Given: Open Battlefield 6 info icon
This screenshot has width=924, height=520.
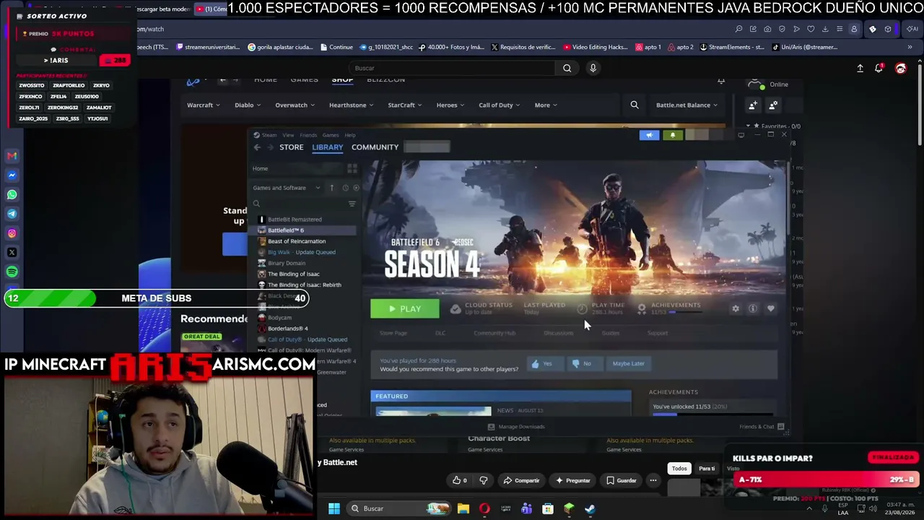Looking at the screenshot, I should pos(753,308).
